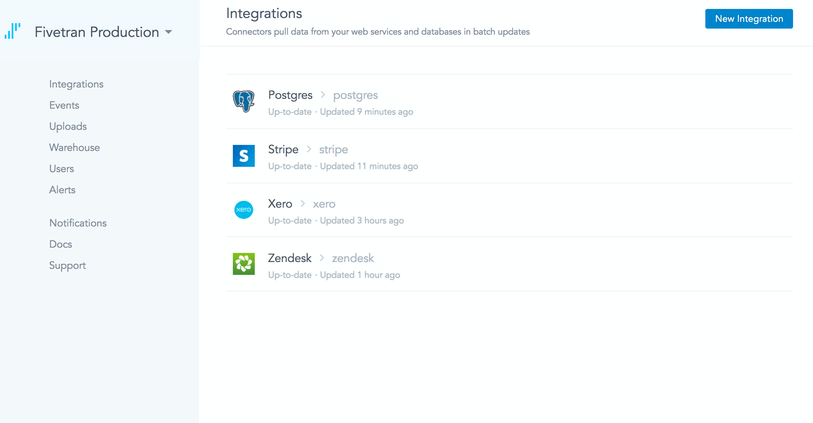The width and height of the screenshot is (813, 423).
Task: Click the Stripe S logo icon
Action: point(244,156)
